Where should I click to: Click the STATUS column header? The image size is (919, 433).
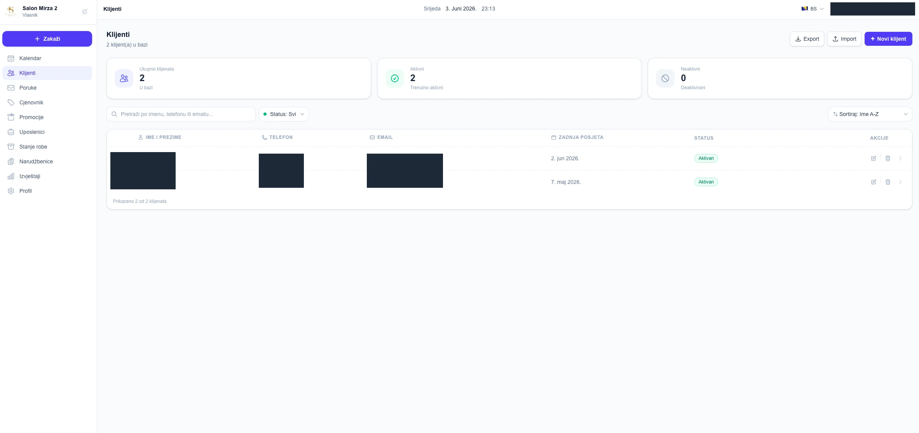click(x=704, y=138)
